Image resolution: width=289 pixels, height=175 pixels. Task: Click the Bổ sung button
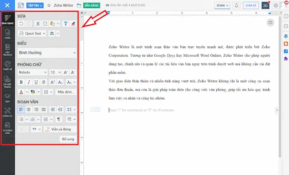point(68,139)
